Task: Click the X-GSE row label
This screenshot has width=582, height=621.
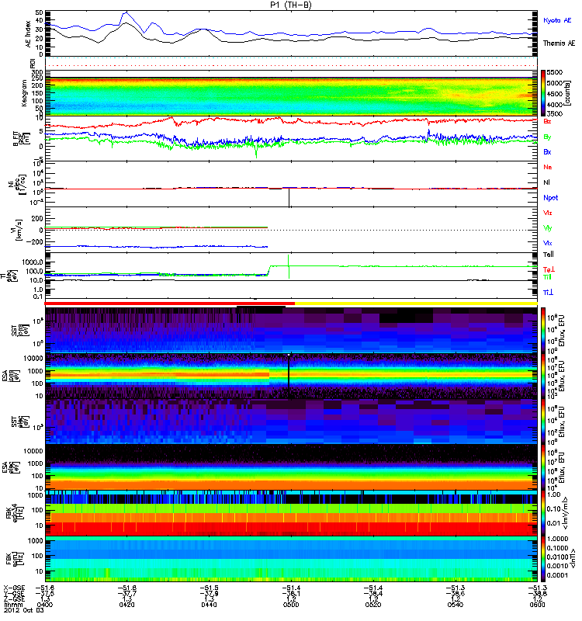Action: click(x=14, y=588)
